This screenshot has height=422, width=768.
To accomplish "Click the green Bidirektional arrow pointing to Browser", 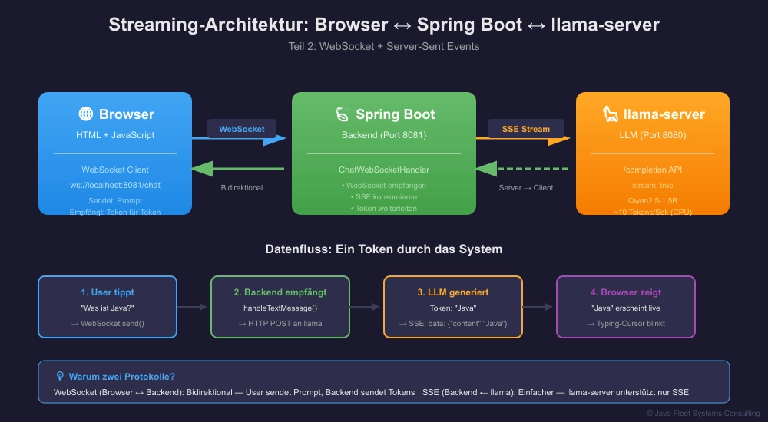I will 238,169.
